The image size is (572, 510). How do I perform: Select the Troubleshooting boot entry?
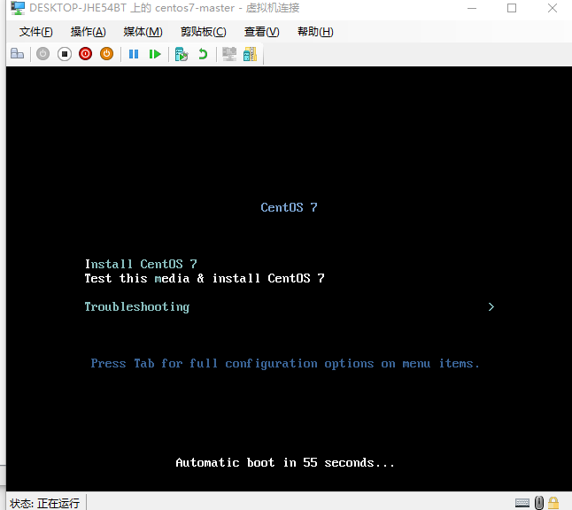(x=136, y=307)
